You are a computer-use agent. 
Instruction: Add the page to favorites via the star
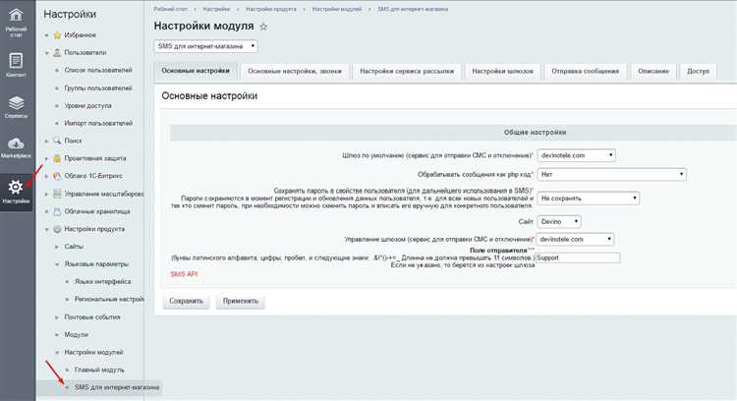[263, 27]
